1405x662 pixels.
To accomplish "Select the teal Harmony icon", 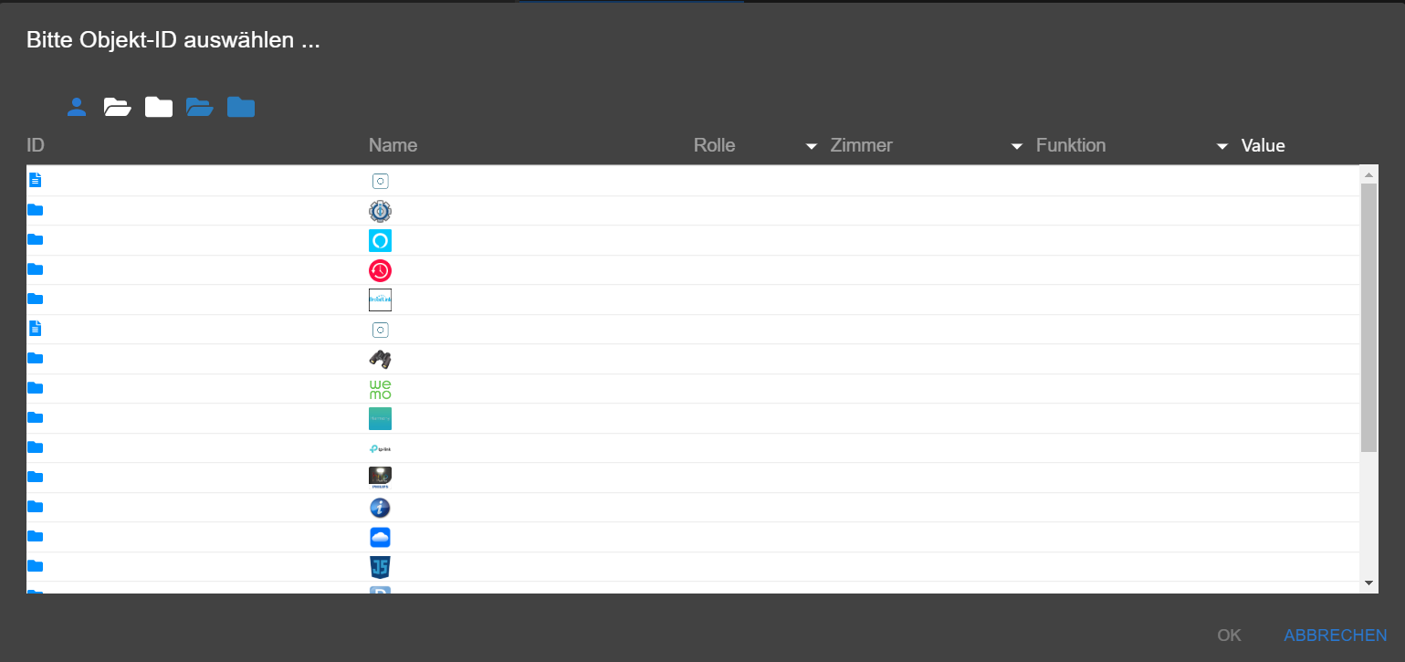I will (x=380, y=418).
